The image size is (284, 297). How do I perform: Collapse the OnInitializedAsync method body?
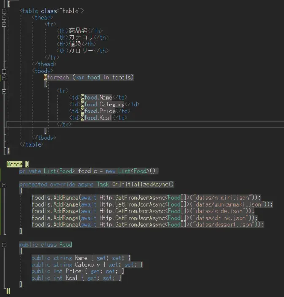[x=4, y=185]
